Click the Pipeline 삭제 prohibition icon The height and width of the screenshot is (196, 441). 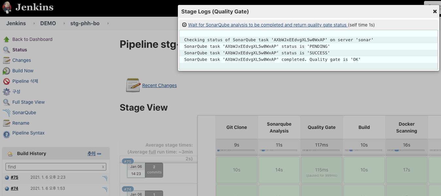click(x=7, y=81)
